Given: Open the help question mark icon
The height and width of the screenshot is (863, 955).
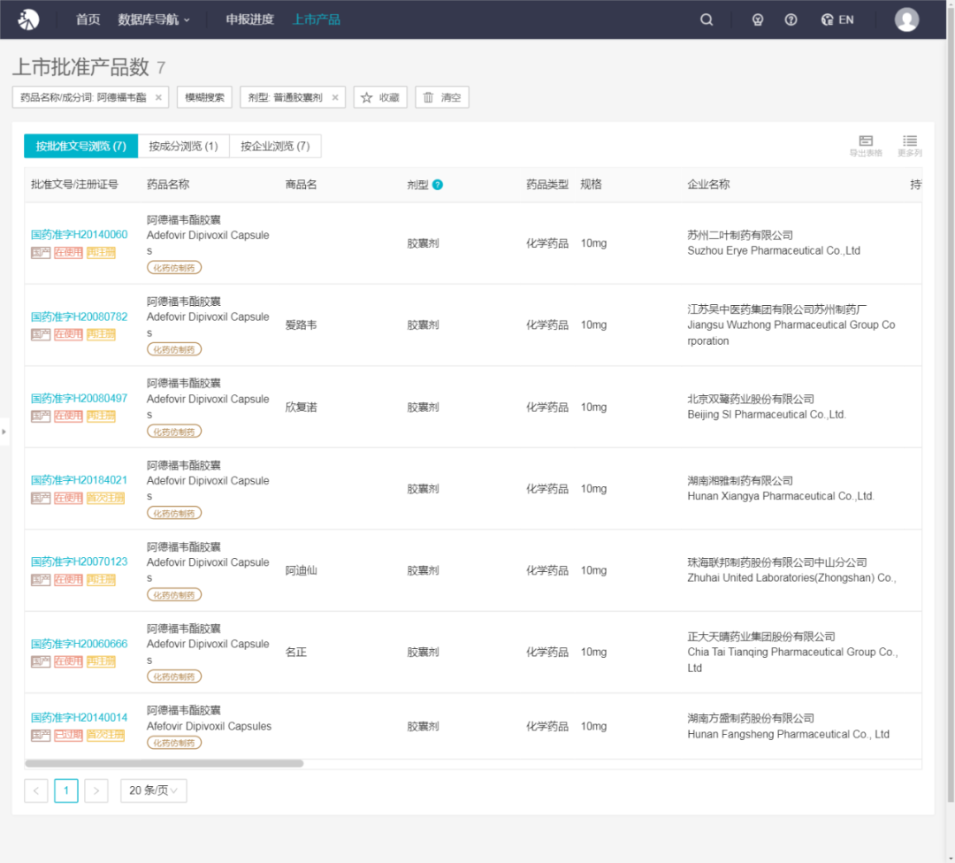Looking at the screenshot, I should (791, 19).
